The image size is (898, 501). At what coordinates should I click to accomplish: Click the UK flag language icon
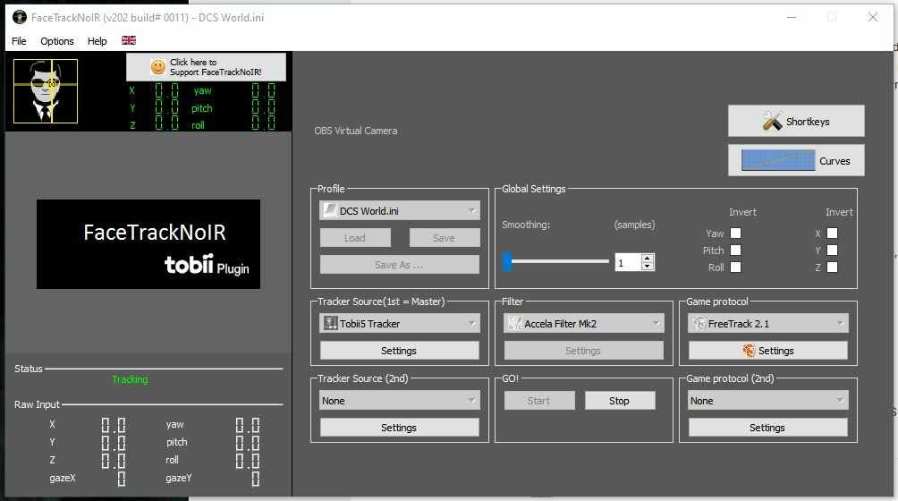pyautogui.click(x=129, y=40)
